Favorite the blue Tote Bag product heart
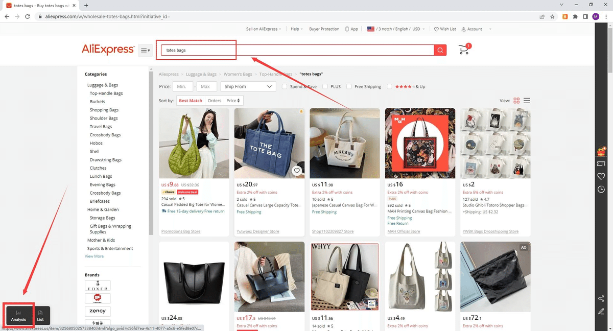The image size is (613, 331). click(x=297, y=171)
